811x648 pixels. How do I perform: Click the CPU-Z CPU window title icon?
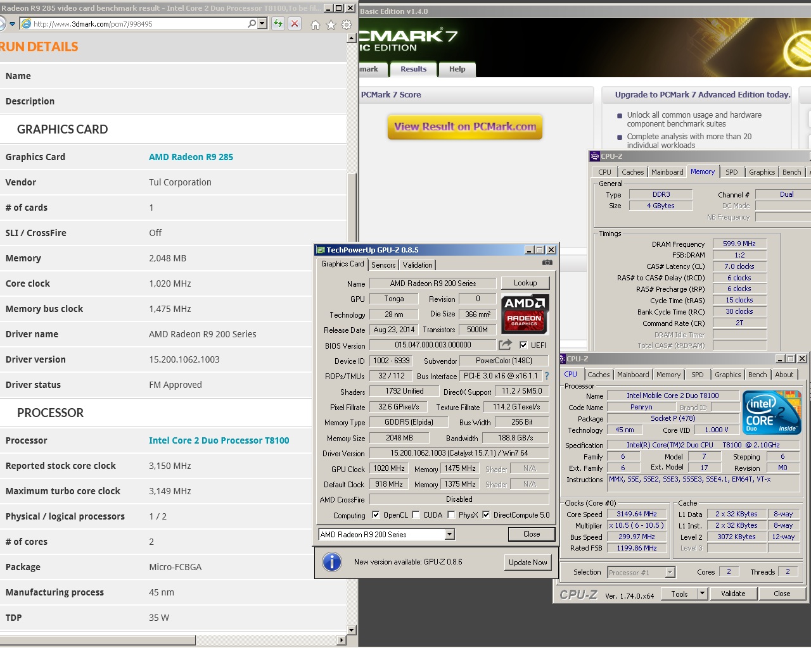tap(562, 359)
